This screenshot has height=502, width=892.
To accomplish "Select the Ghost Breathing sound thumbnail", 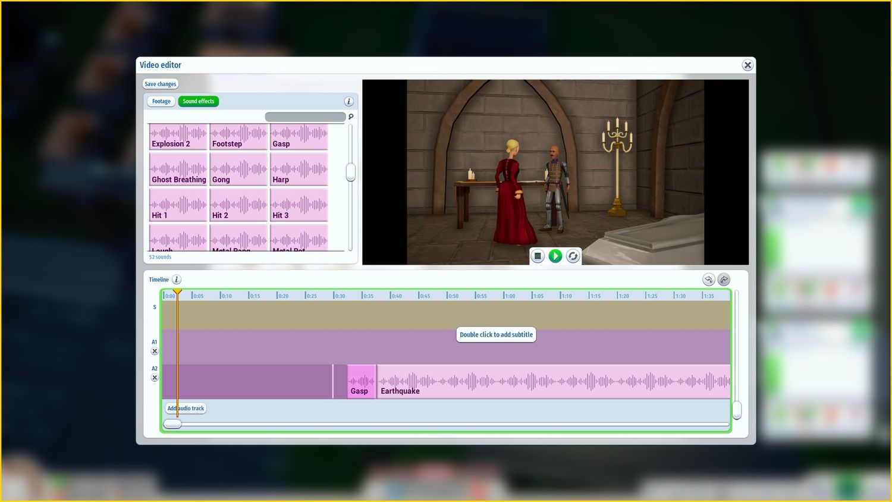I will click(x=178, y=170).
